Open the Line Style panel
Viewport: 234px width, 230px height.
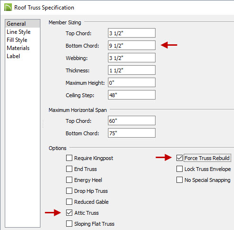click(x=19, y=32)
